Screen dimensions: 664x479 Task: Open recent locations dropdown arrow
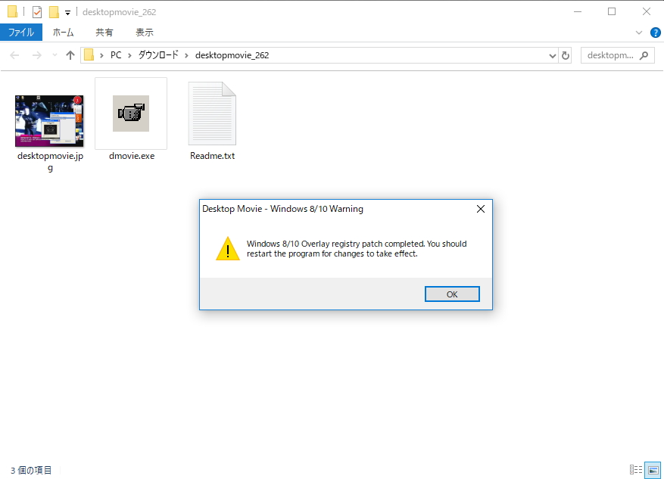click(55, 55)
